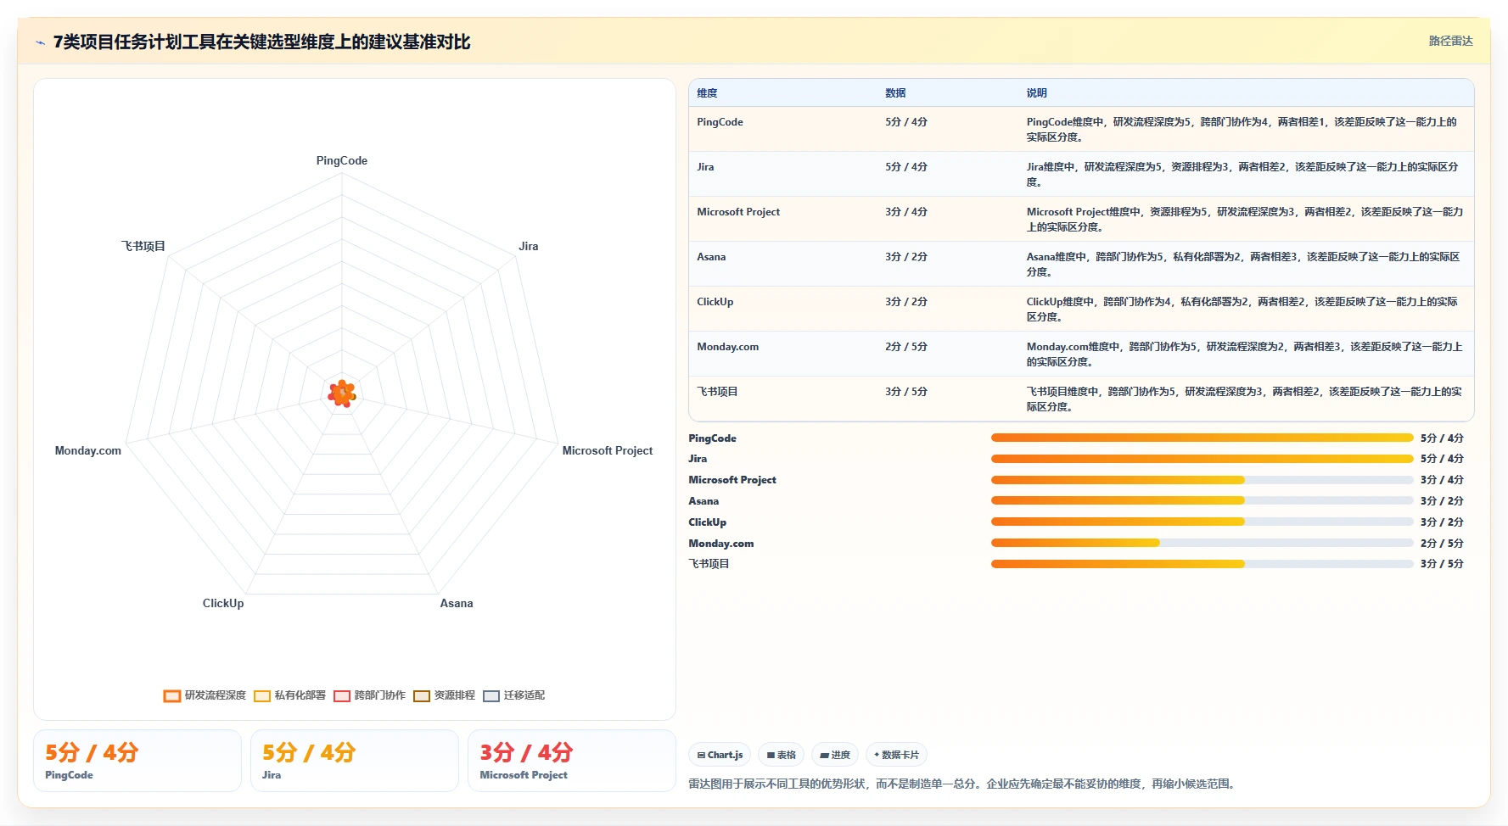The image size is (1508, 826).
Task: Click the footer note starting with 雷达图用于展示
Action: (964, 784)
